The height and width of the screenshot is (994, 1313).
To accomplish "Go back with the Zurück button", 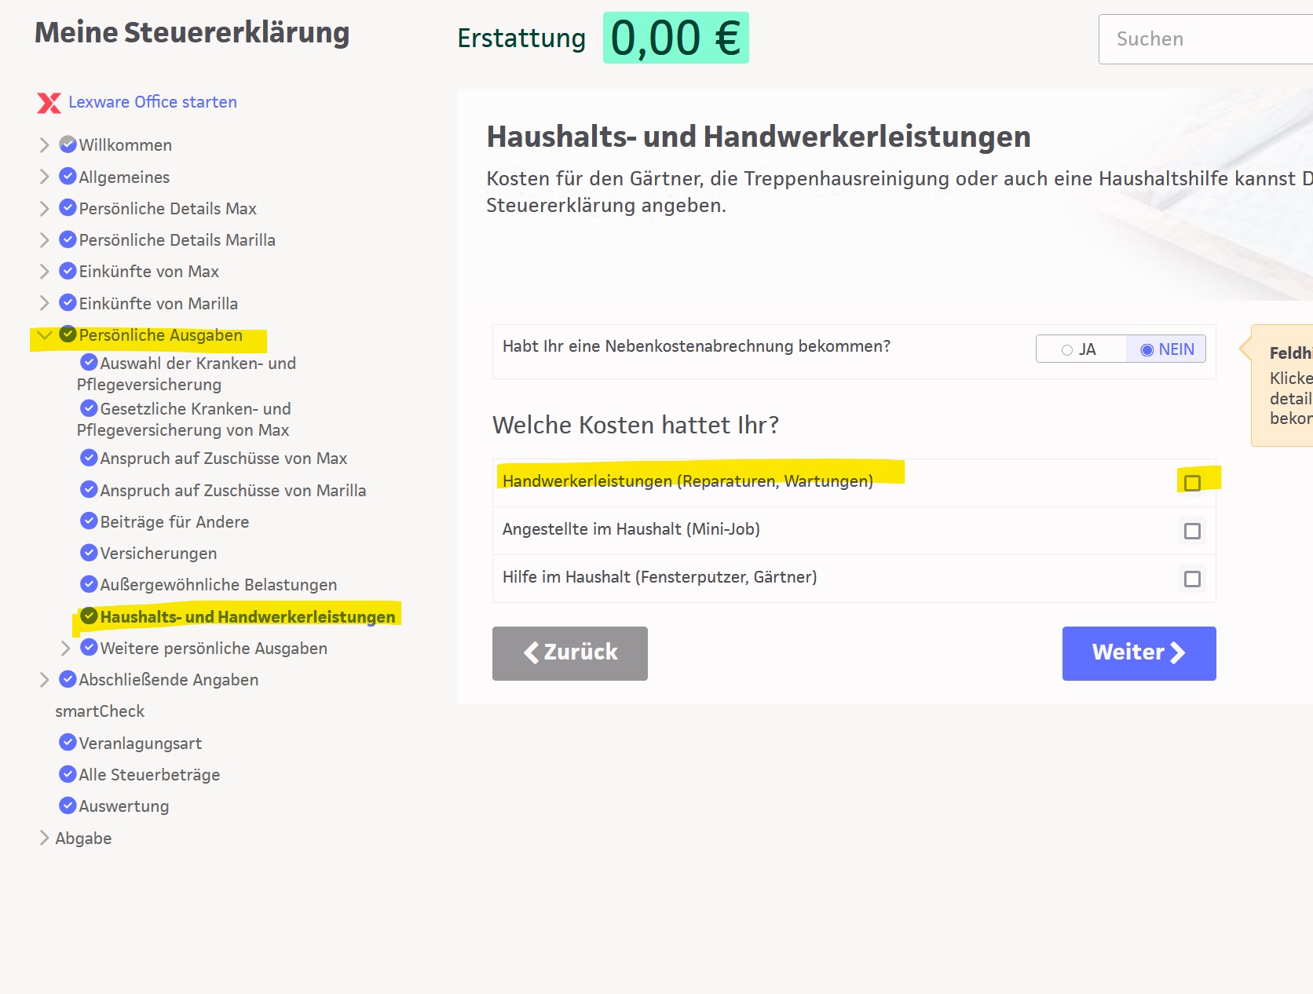I will 569,653.
